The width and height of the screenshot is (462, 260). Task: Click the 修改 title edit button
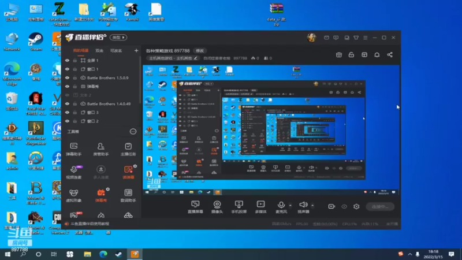coord(200,51)
